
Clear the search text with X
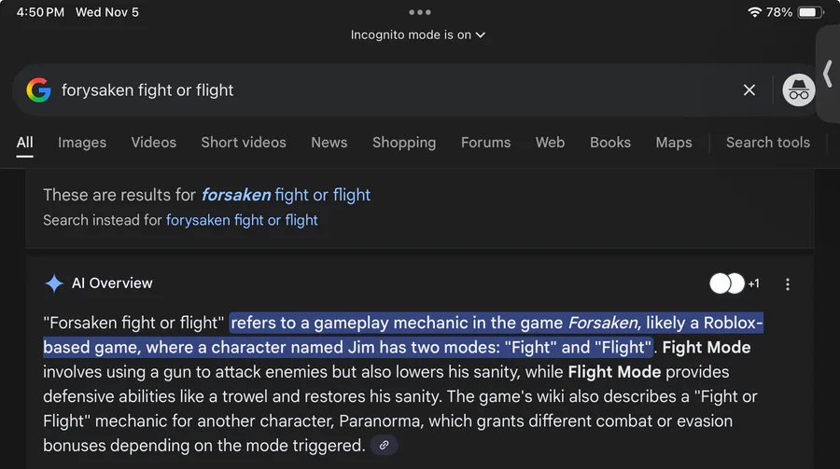[749, 90]
